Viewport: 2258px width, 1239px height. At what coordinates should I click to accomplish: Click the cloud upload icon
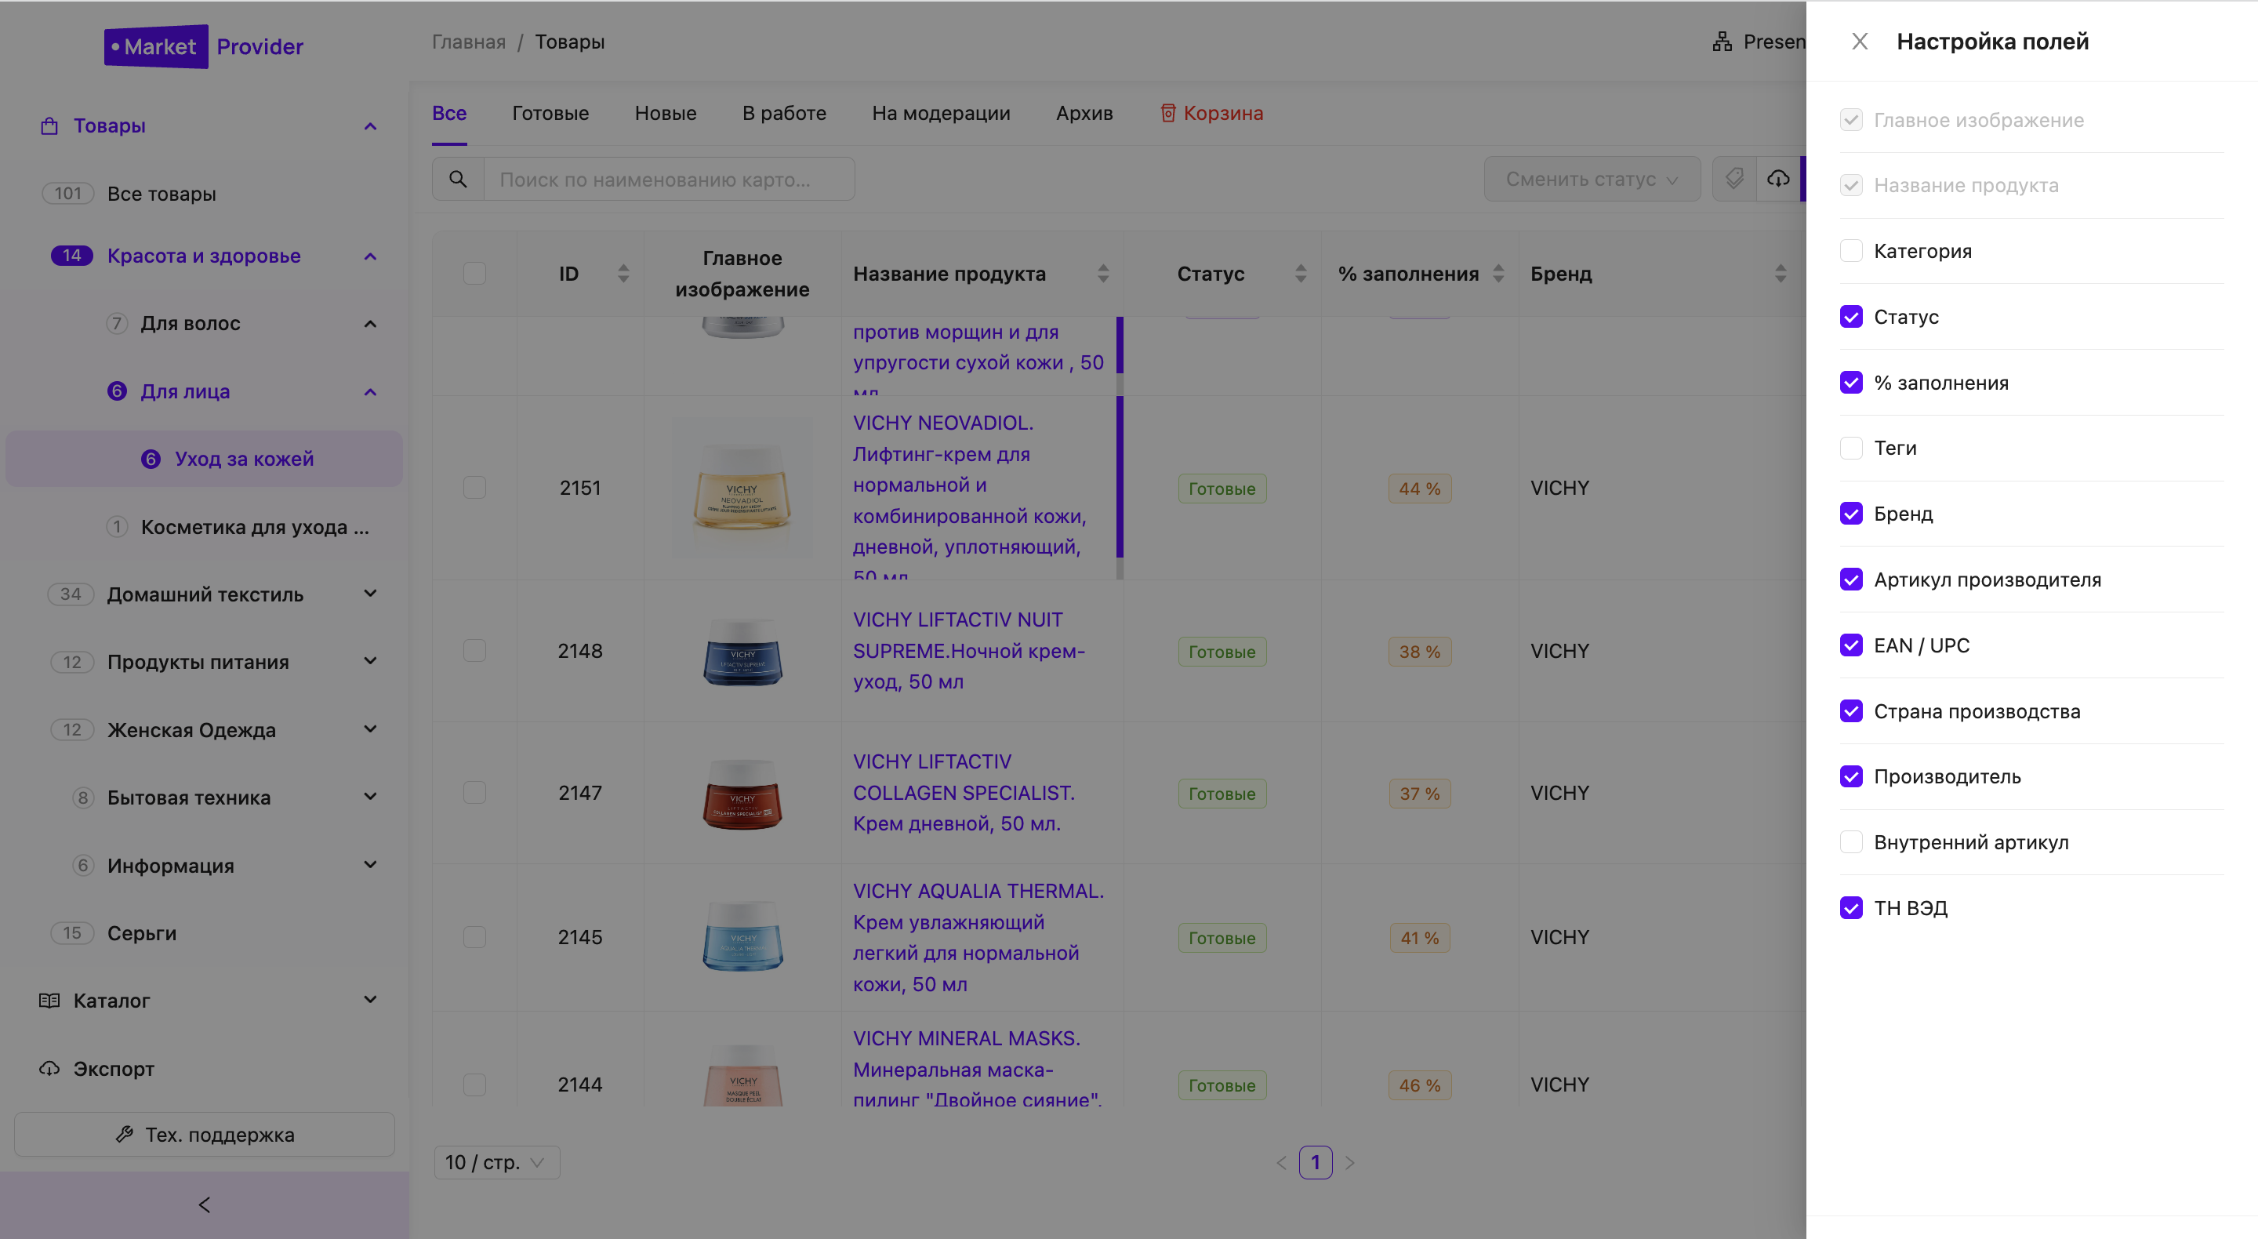1777,179
